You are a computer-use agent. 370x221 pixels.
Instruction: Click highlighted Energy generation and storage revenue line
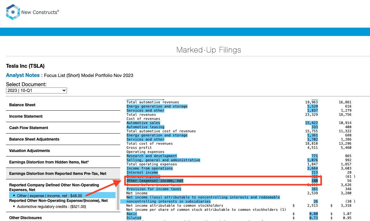(x=157, y=106)
